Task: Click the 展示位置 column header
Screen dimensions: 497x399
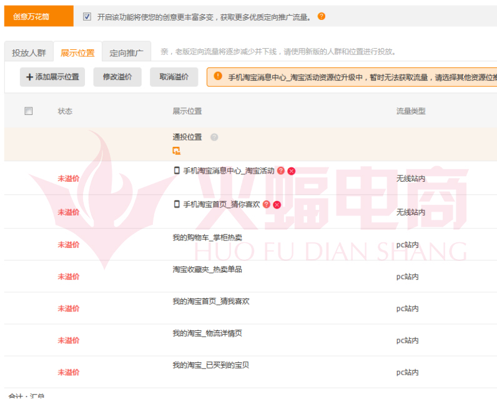Action: 187,111
